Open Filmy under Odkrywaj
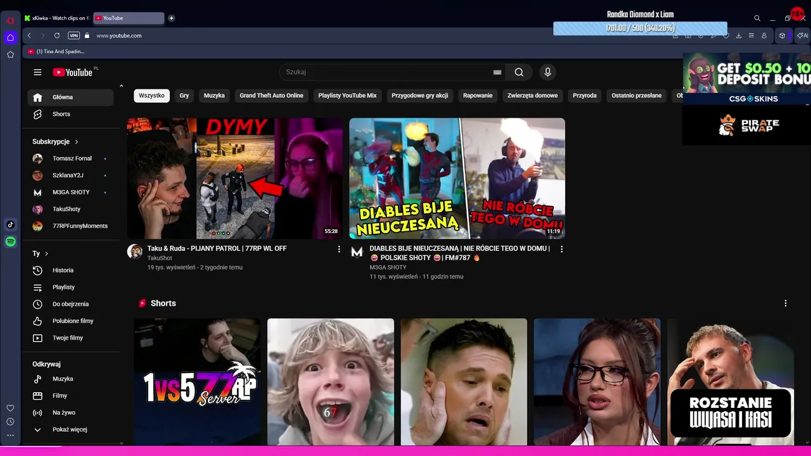Image resolution: width=811 pixels, height=456 pixels. click(x=70, y=396)
